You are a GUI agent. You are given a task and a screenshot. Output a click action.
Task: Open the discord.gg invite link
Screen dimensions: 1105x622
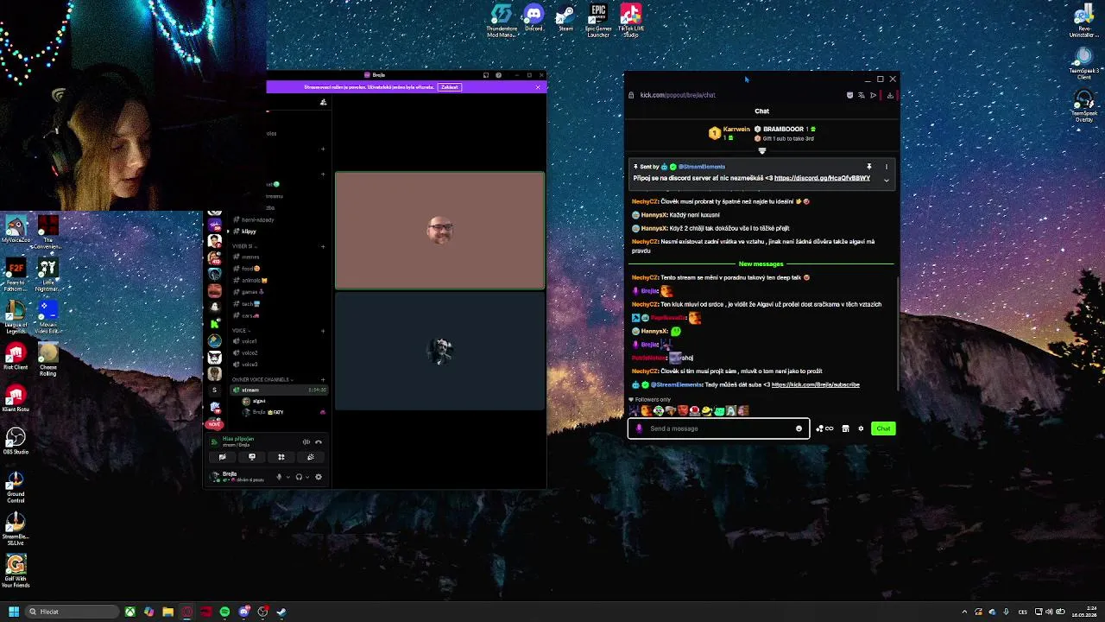(x=822, y=178)
